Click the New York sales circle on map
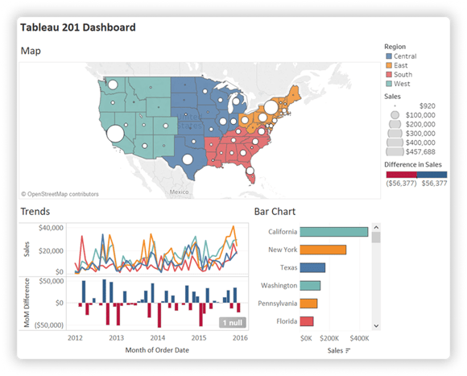 pyautogui.click(x=271, y=107)
